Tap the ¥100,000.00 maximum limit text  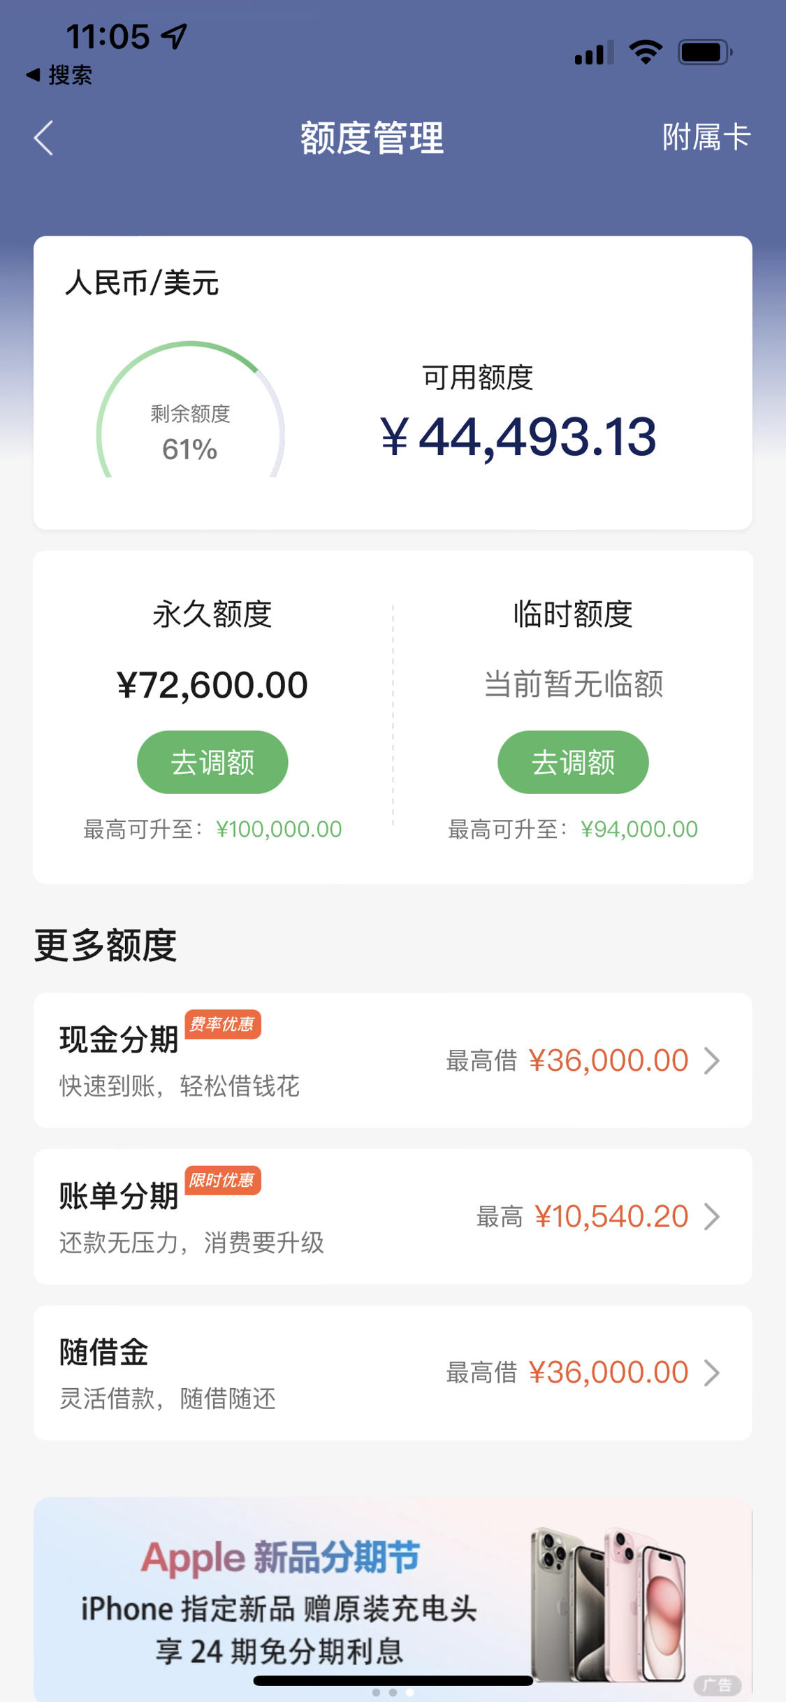point(279,829)
